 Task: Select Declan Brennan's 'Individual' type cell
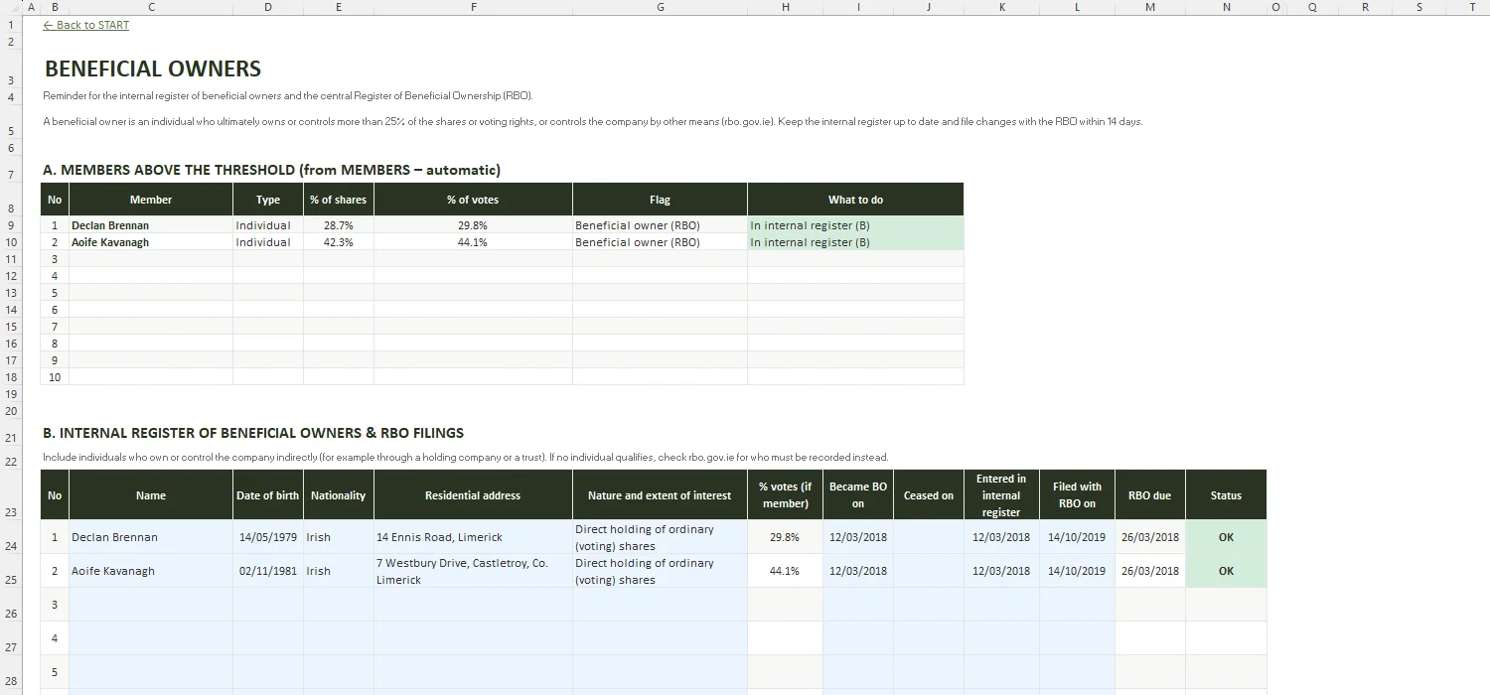[x=268, y=225]
